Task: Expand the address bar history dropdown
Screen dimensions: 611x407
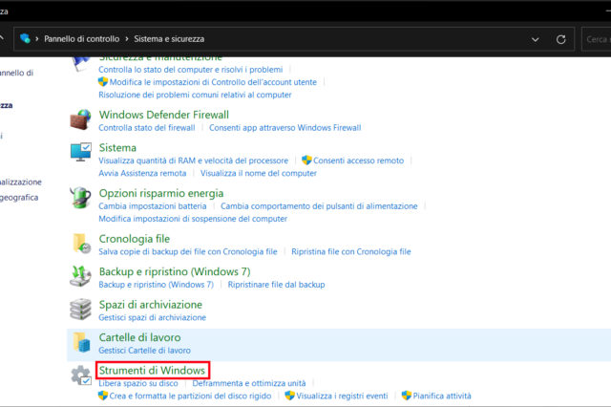Action: [x=535, y=39]
